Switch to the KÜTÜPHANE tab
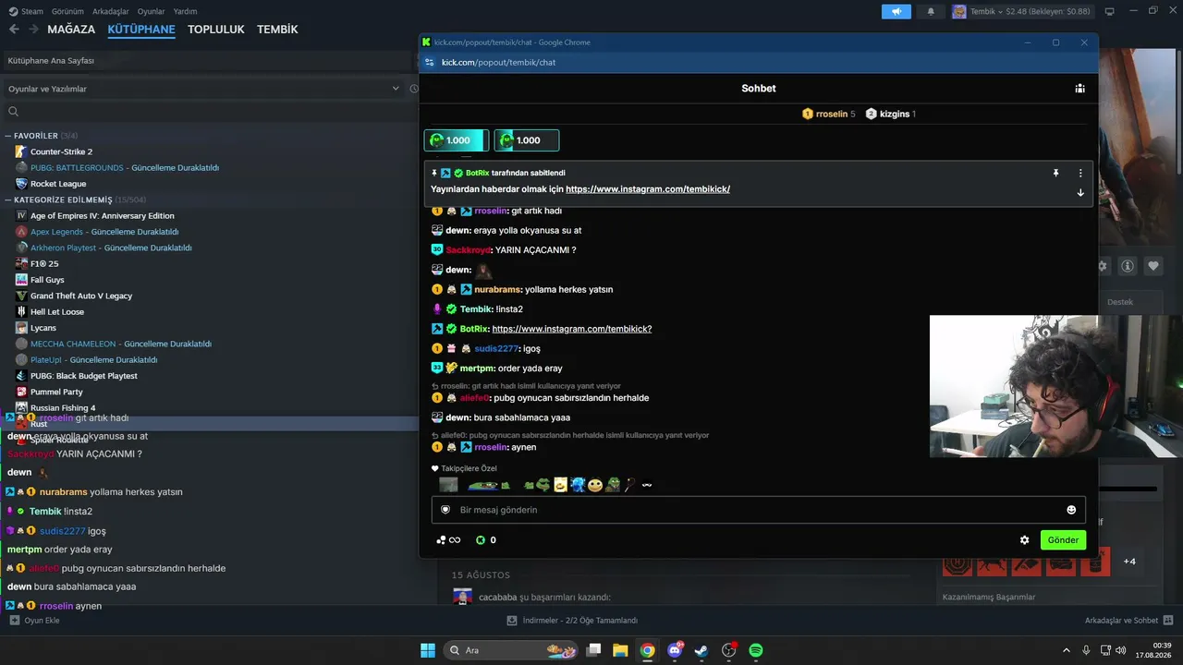Screen dimensions: 1183x665 [x=141, y=30]
